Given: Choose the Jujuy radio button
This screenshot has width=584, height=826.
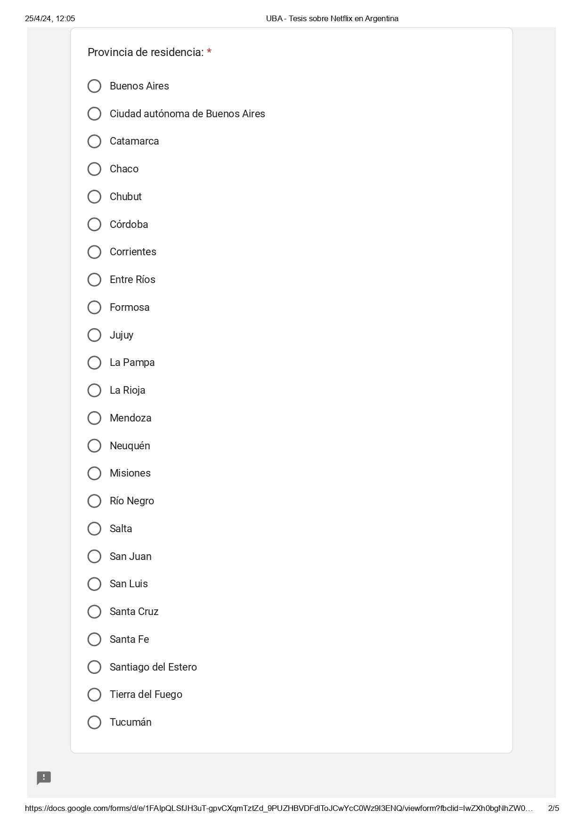Looking at the screenshot, I should (94, 335).
